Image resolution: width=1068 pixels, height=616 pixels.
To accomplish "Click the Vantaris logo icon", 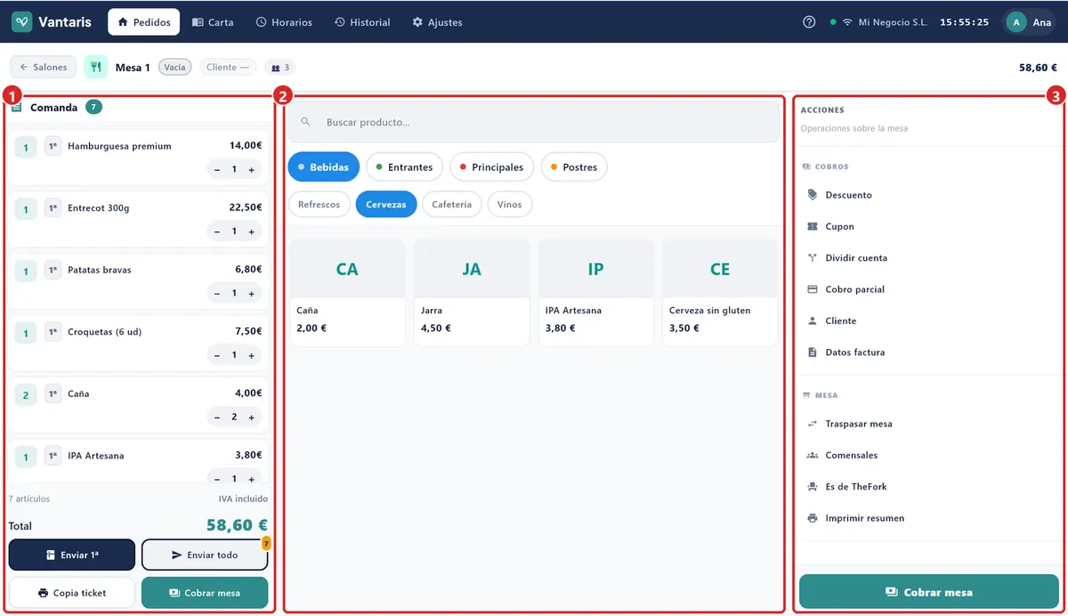I will 22,22.
